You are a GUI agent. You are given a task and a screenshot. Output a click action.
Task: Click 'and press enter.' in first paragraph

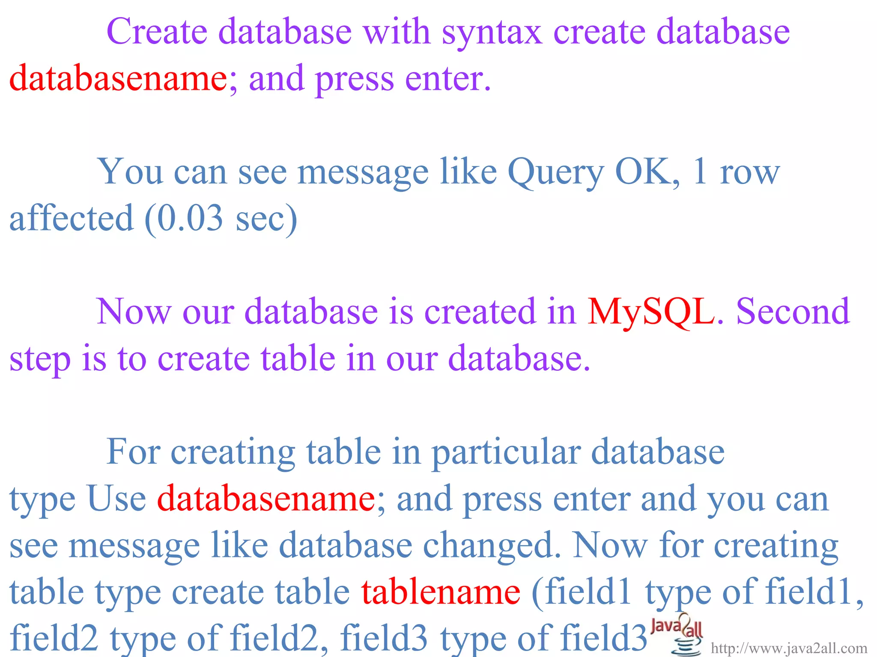click(370, 79)
